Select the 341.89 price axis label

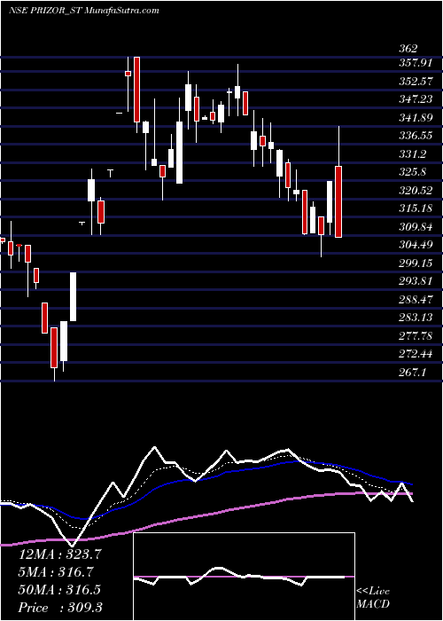416,118
